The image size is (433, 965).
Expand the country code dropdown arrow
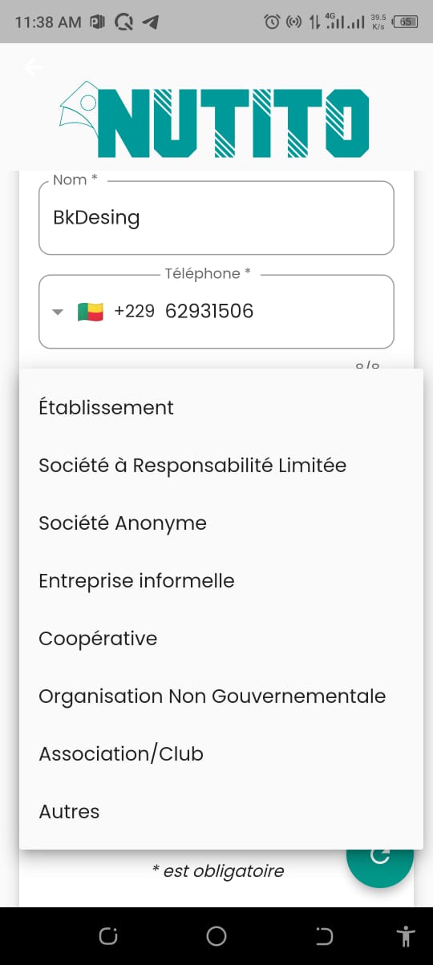tap(57, 313)
